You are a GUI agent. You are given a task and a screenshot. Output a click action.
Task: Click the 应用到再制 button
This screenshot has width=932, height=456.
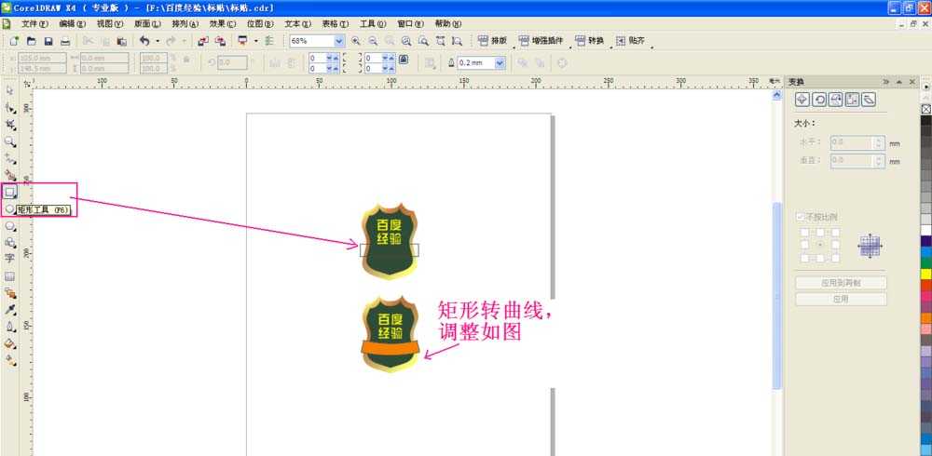pyautogui.click(x=841, y=283)
